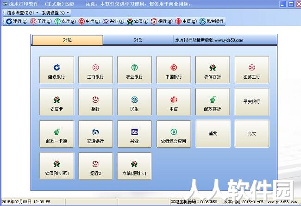
Task: Switch to the 对私 tab
Action: click(x=68, y=40)
